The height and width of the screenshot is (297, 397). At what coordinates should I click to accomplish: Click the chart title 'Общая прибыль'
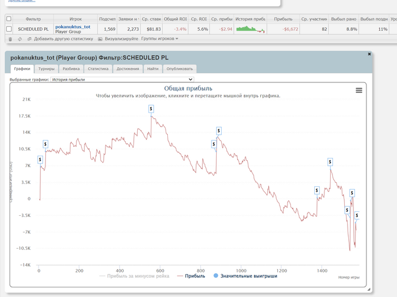click(188, 88)
